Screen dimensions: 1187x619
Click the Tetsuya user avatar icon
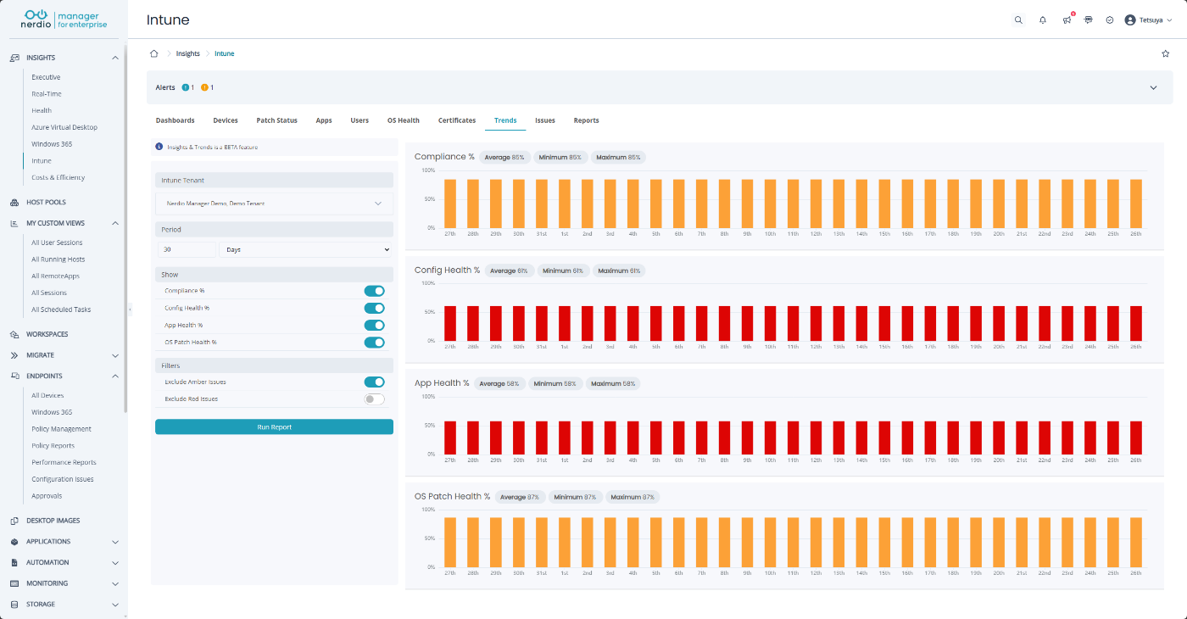coord(1129,20)
